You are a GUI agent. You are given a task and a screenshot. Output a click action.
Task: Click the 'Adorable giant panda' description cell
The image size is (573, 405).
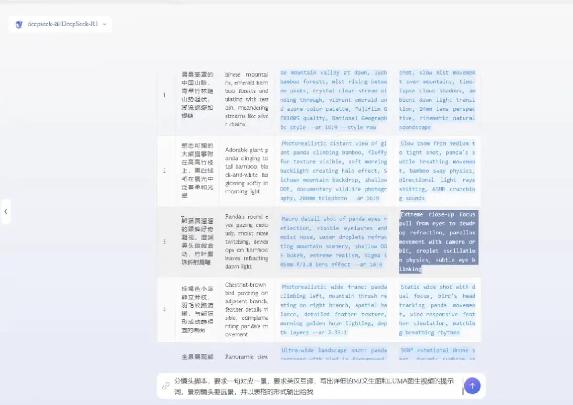click(247, 171)
